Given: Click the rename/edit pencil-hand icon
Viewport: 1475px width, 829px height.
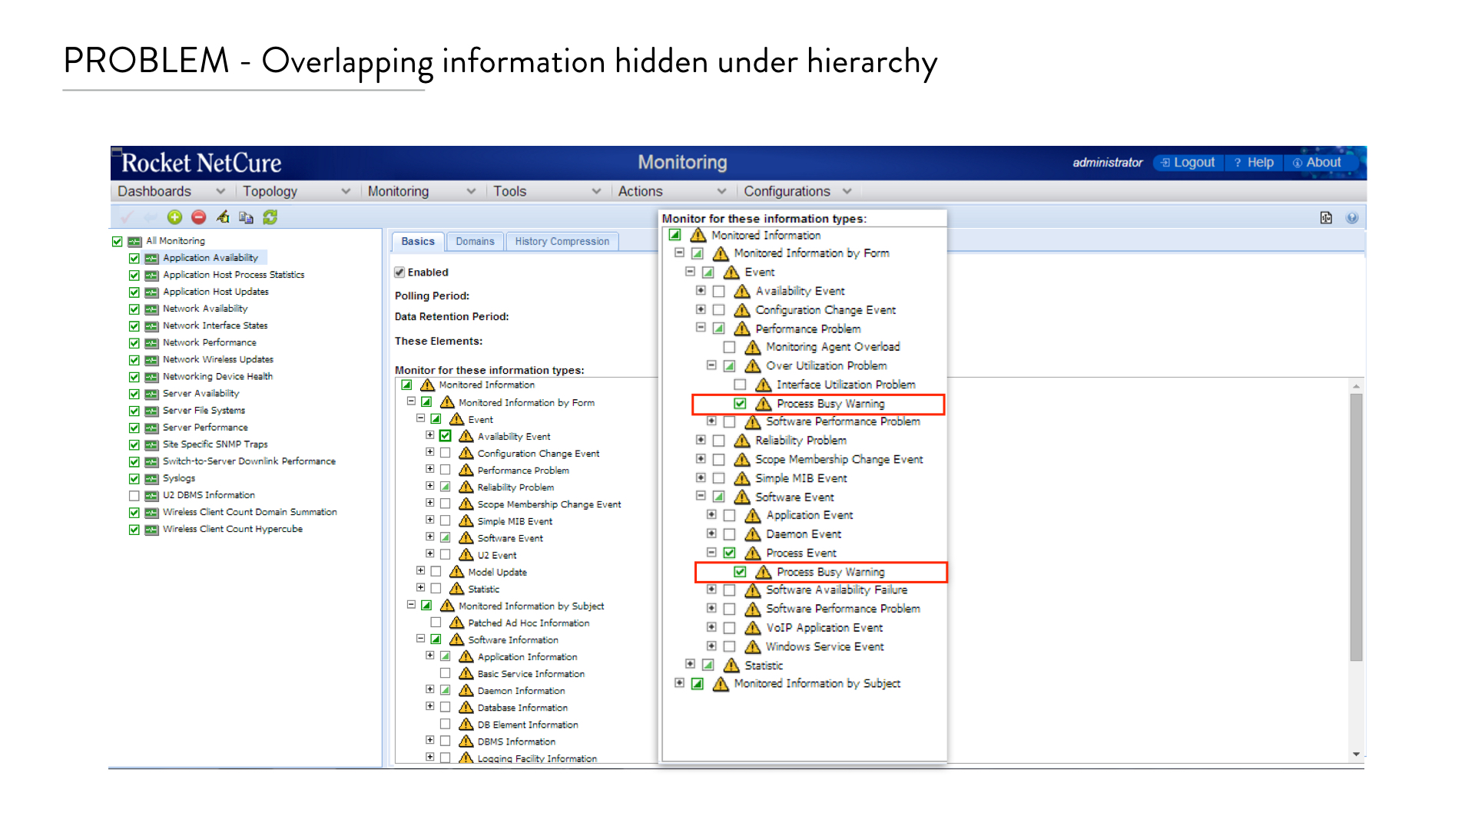Looking at the screenshot, I should pos(223,217).
